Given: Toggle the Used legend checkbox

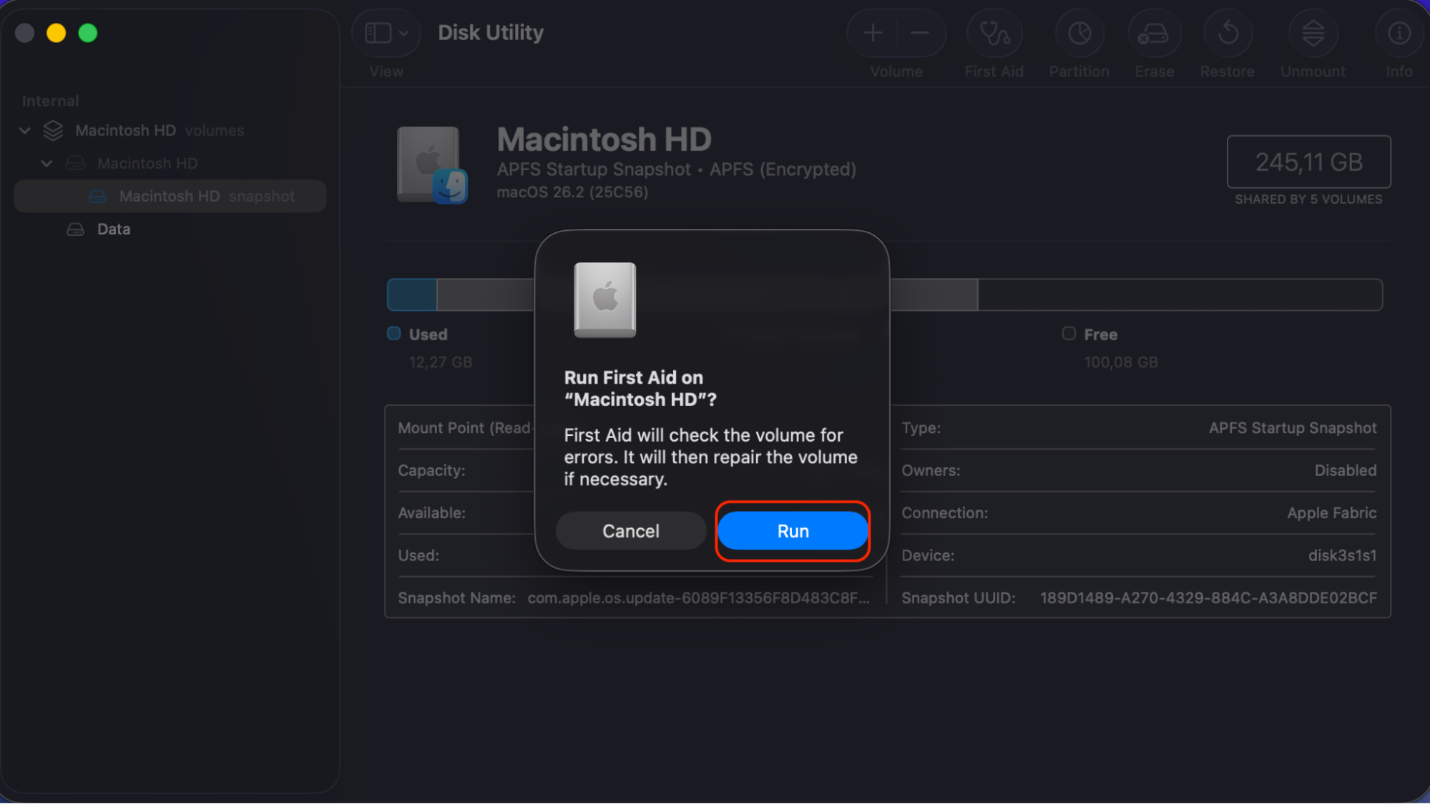Looking at the screenshot, I should 393,333.
